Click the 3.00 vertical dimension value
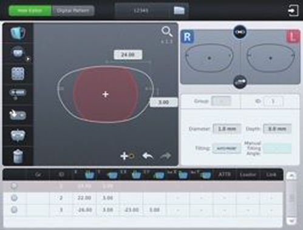Image resolution: width=303 pixels, height=230 pixels. pyautogui.click(x=163, y=102)
